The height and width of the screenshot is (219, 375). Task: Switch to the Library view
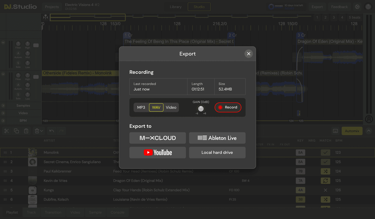click(x=176, y=7)
